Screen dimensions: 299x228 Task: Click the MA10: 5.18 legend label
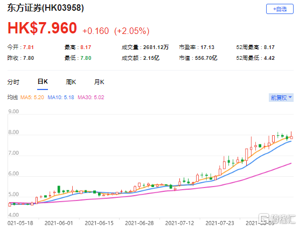[x=61, y=98]
